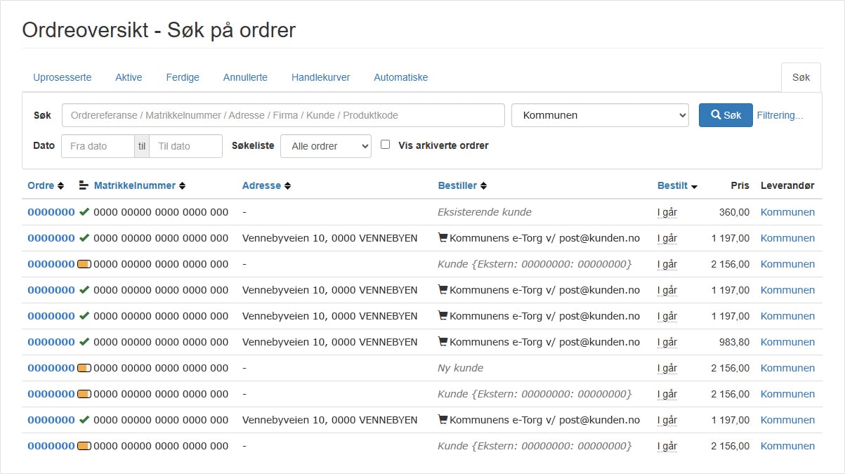Switch to the Aktive tab
The image size is (845, 474).
pos(129,77)
